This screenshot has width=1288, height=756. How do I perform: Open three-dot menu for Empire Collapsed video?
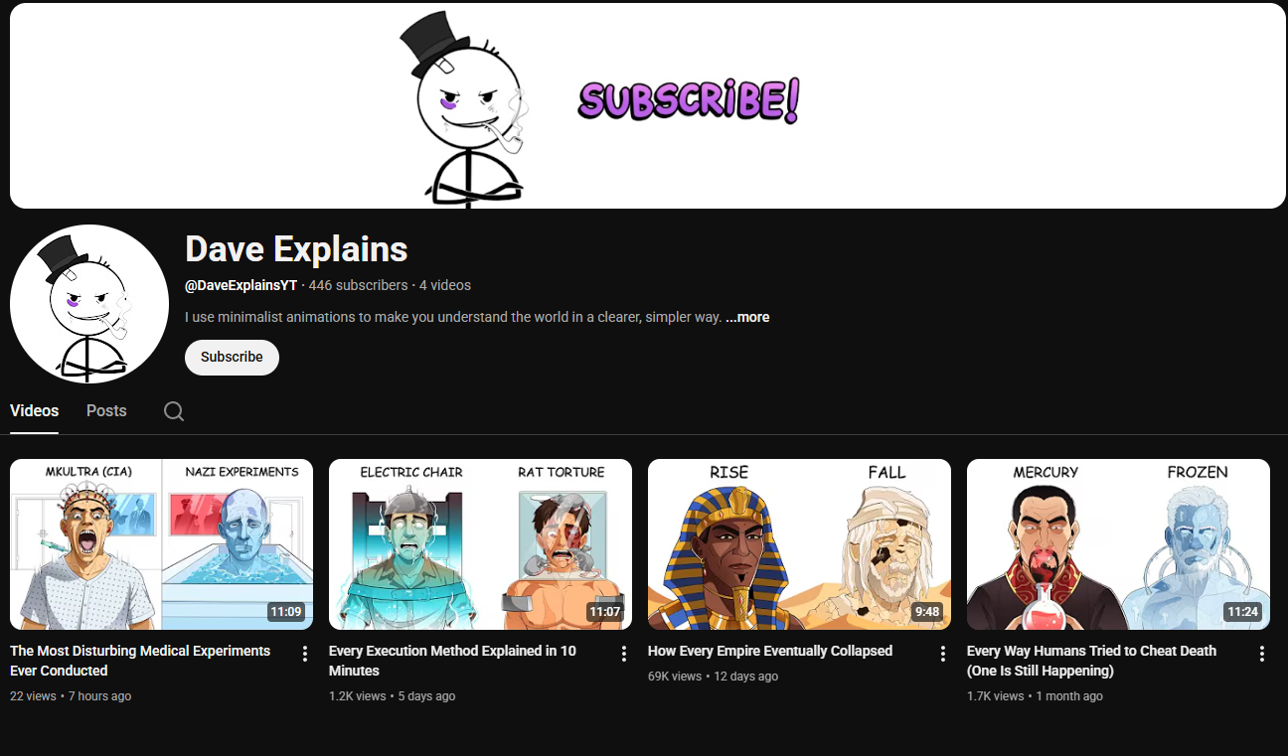click(x=943, y=654)
